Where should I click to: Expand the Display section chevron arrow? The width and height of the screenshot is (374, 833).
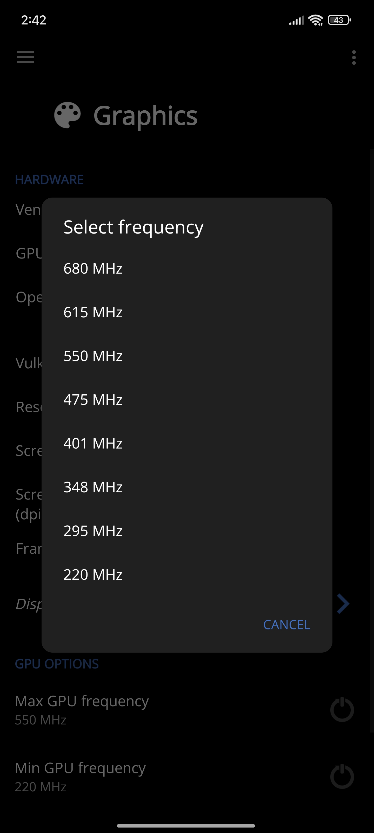pos(343,603)
